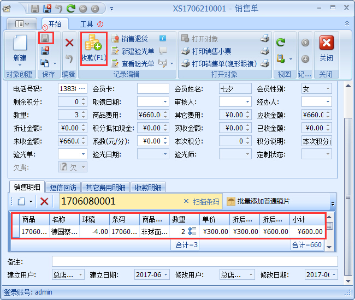Clear the barcode field with the X
The image size is (355, 300).
pos(186,201)
